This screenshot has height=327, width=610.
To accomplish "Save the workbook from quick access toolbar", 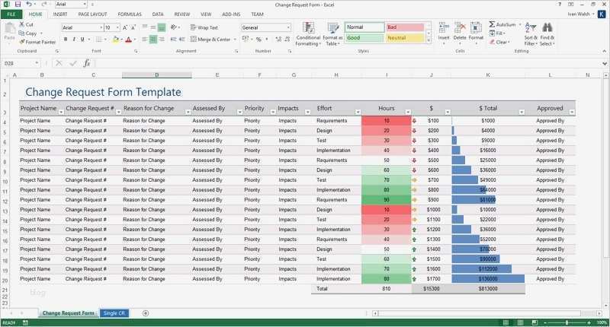I will 18,5.
